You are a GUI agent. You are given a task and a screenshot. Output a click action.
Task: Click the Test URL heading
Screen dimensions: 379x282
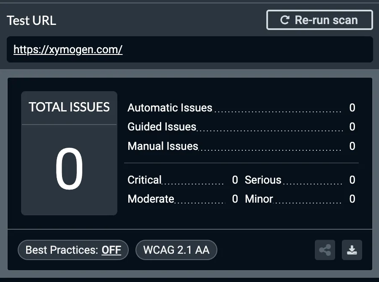pyautogui.click(x=31, y=20)
